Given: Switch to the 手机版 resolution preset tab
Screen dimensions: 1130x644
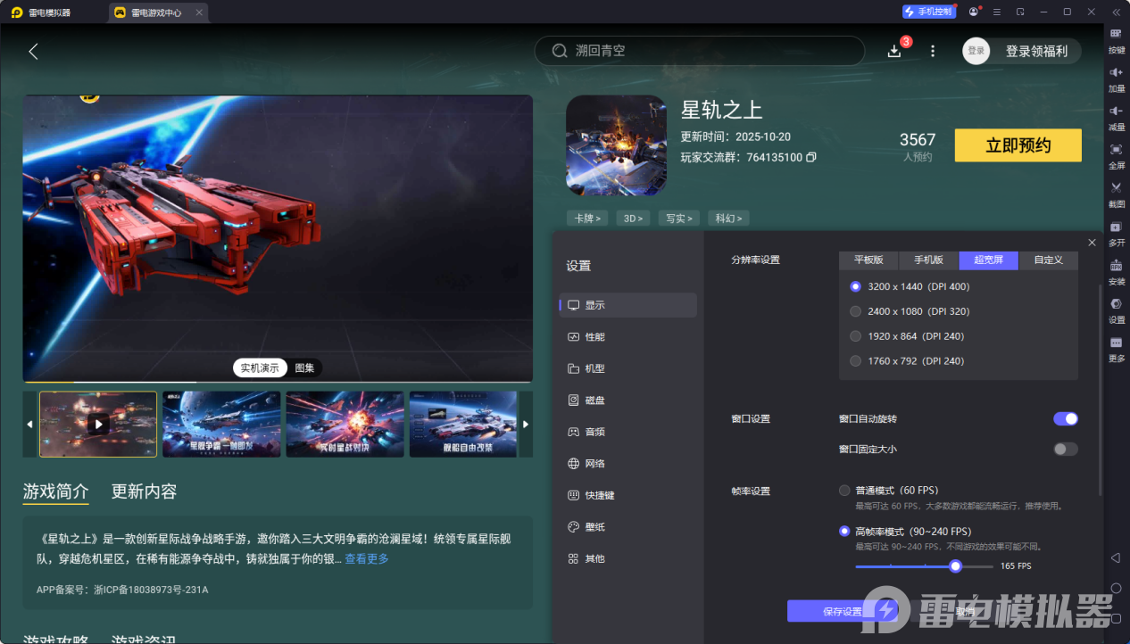Looking at the screenshot, I should coord(927,260).
